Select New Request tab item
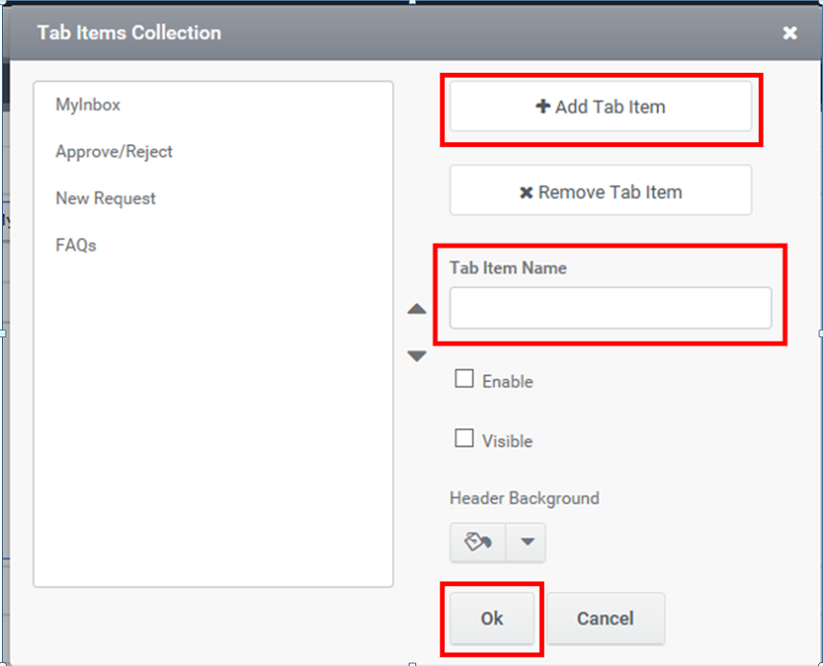The width and height of the screenshot is (823, 666). (106, 198)
